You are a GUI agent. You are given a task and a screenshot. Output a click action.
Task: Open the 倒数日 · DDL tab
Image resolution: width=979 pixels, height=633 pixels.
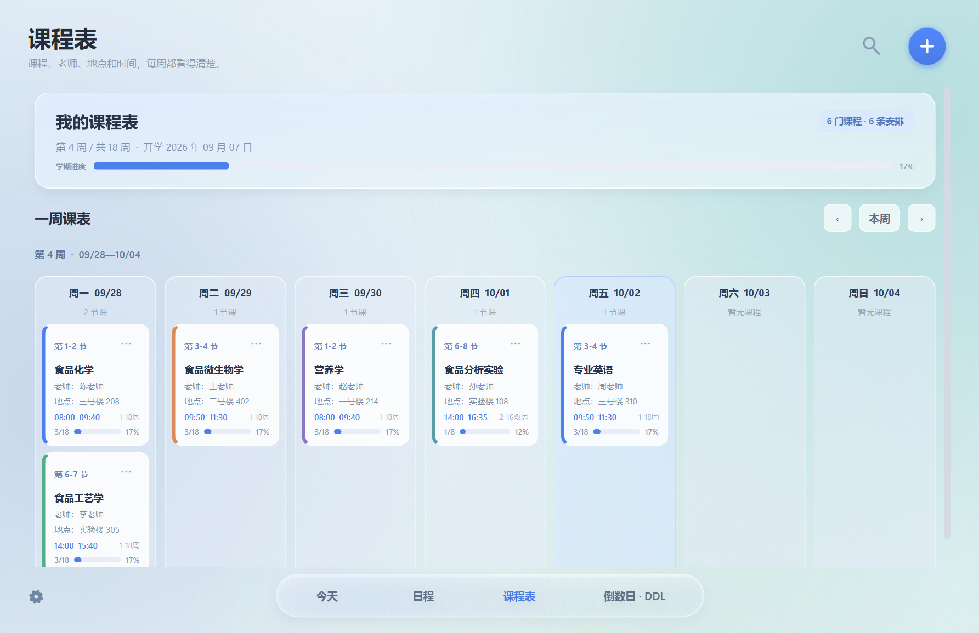(634, 596)
